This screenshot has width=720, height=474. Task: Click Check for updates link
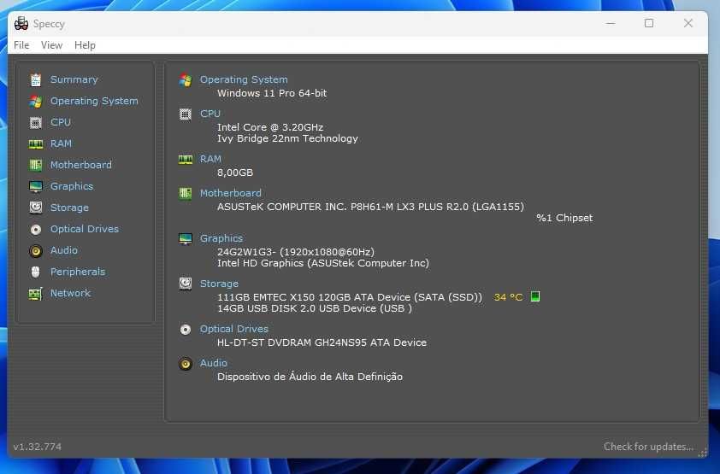tap(648, 447)
